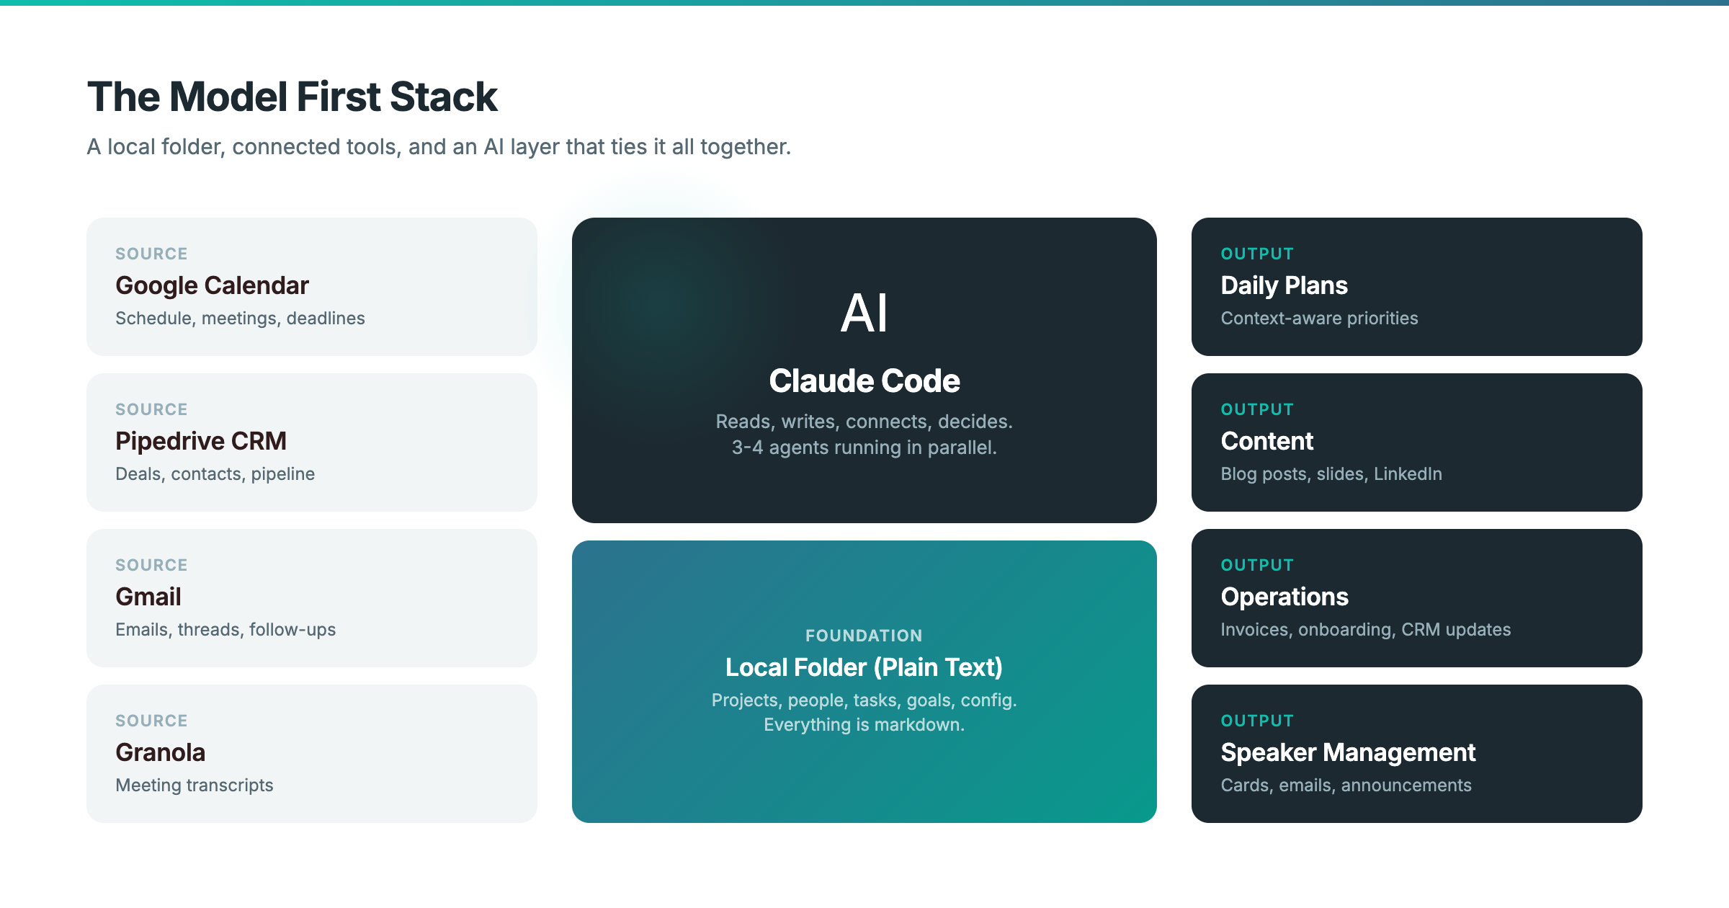Click the OUTPUT label above Daily Plans
Viewport: 1729px width, 908px height.
click(x=1257, y=254)
